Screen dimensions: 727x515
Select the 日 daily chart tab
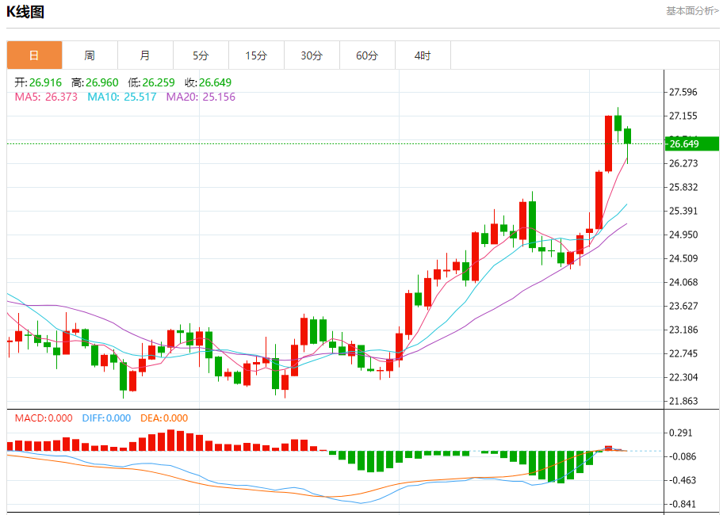pyautogui.click(x=34, y=55)
